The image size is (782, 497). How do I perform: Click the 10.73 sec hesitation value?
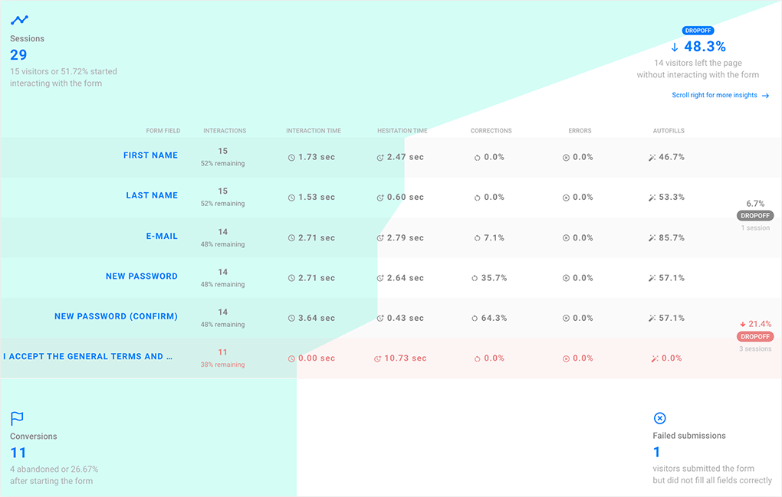point(405,358)
